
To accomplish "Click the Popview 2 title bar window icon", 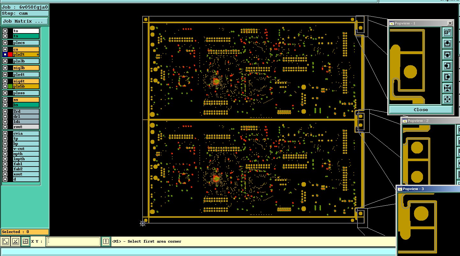I will click(404, 121).
